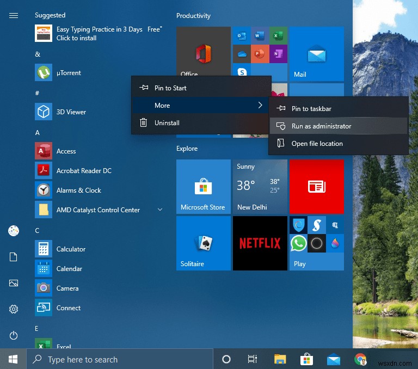Click the Suggested heading
Screen dimensions: 418x369
[x=50, y=15]
